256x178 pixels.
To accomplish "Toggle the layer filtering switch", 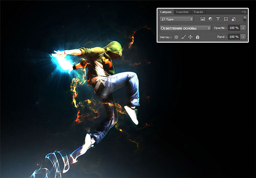I will click(x=244, y=19).
